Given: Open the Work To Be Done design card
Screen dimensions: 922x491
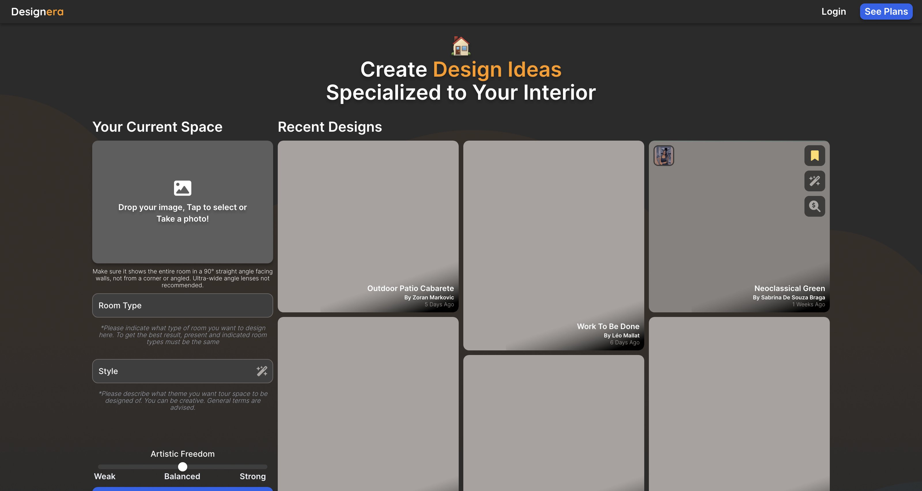Looking at the screenshot, I should click(553, 246).
